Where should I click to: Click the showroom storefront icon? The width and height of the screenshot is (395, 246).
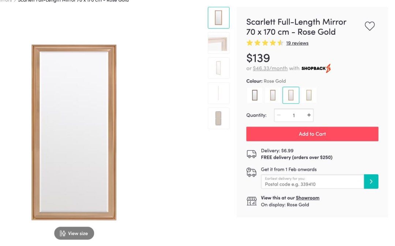click(x=251, y=201)
